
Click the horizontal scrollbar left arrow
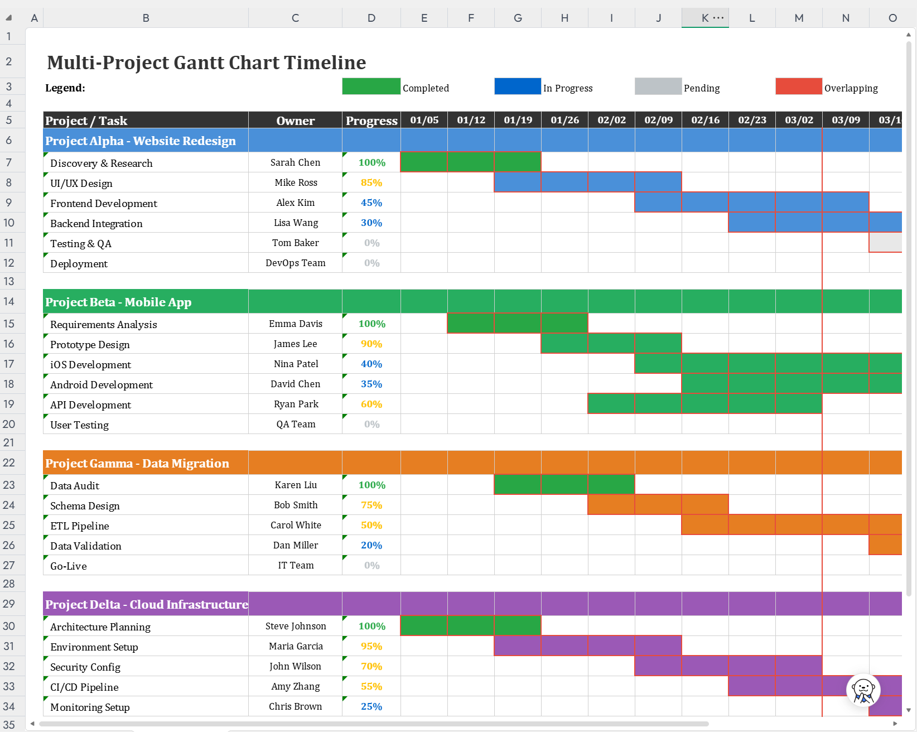click(32, 724)
